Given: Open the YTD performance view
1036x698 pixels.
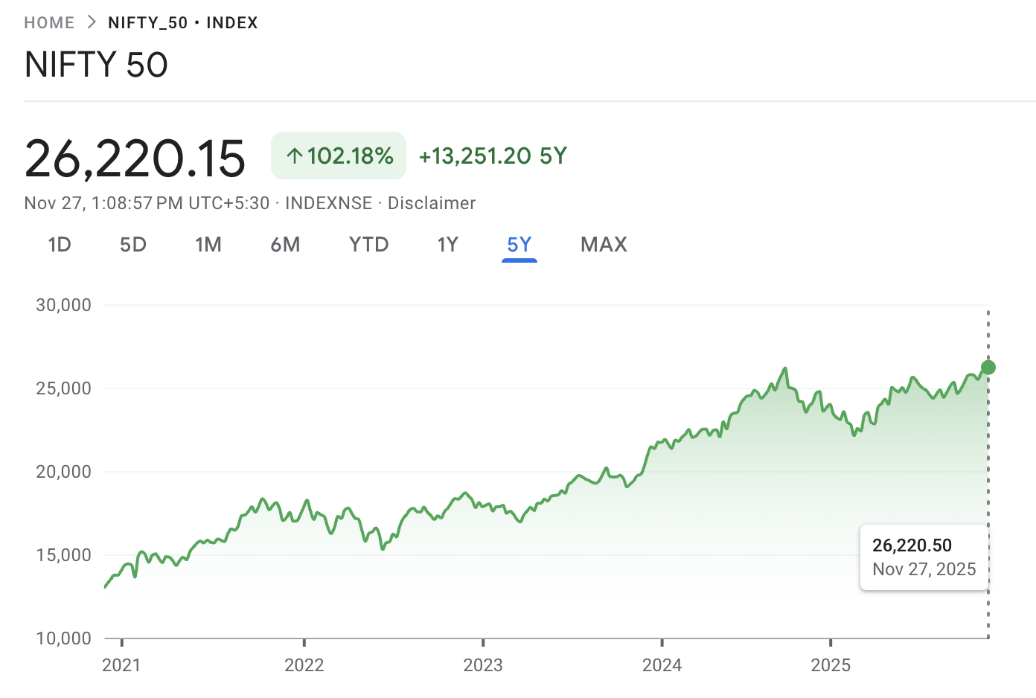Looking at the screenshot, I should (368, 244).
